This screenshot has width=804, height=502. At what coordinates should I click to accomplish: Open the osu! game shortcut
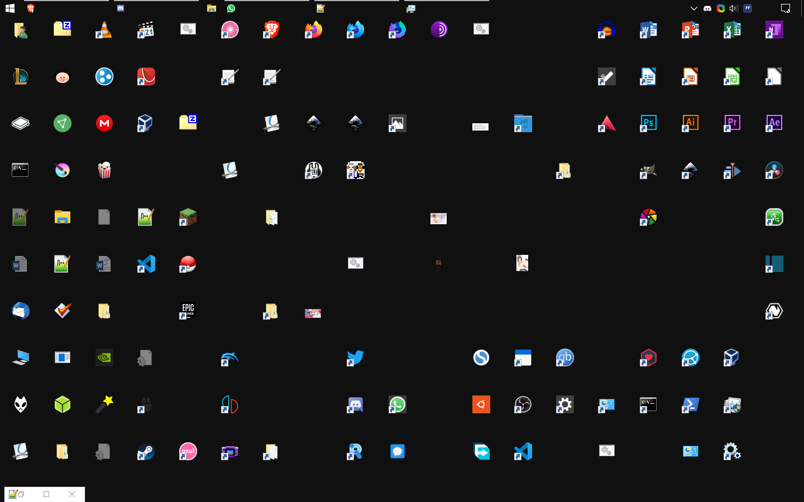(x=188, y=451)
